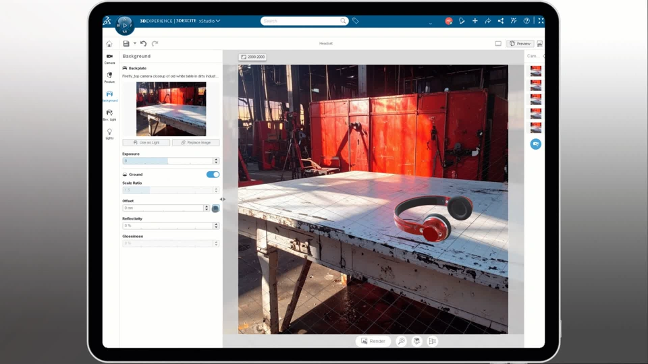Viewport: 648px width, 364px height.
Task: Open the Env. Light panel
Action: tap(109, 115)
